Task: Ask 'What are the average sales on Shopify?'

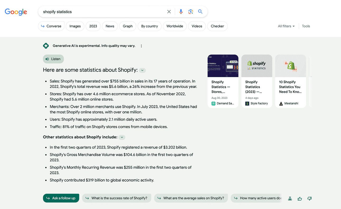Action: tap(191, 198)
